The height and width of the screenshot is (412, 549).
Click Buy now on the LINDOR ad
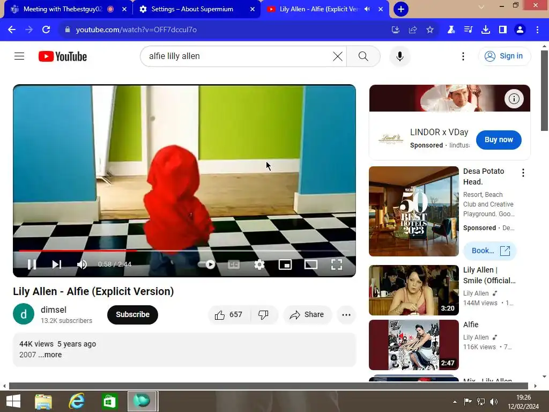tap(499, 140)
